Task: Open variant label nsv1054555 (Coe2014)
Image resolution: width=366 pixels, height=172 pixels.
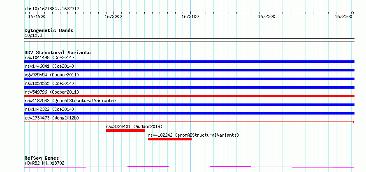Action: (49, 83)
